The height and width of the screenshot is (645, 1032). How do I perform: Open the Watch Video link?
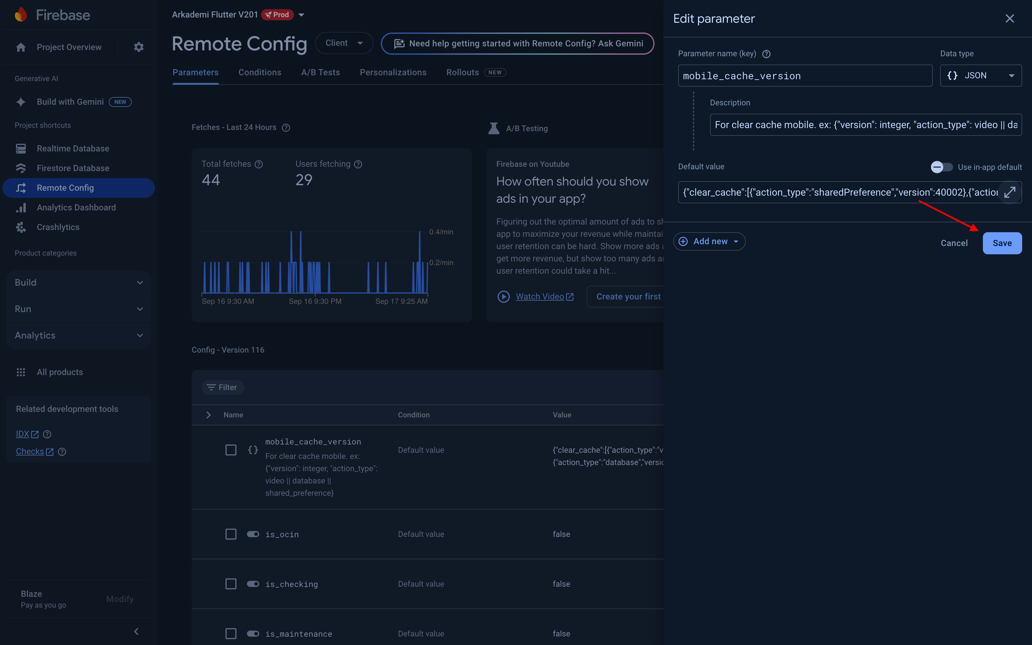[539, 296]
